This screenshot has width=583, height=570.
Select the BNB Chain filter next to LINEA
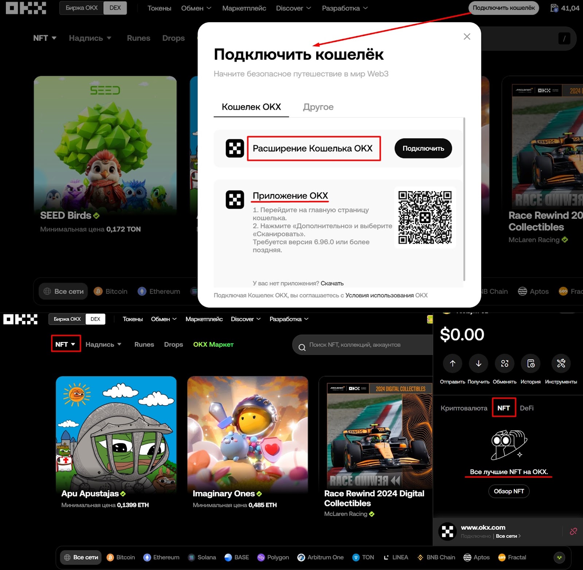(x=436, y=557)
